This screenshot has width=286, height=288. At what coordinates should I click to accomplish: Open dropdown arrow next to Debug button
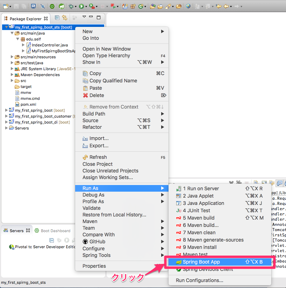coord(76,7)
